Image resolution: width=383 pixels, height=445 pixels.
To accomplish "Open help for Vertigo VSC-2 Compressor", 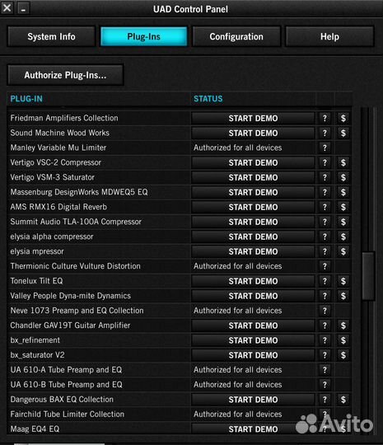I will tap(325, 162).
